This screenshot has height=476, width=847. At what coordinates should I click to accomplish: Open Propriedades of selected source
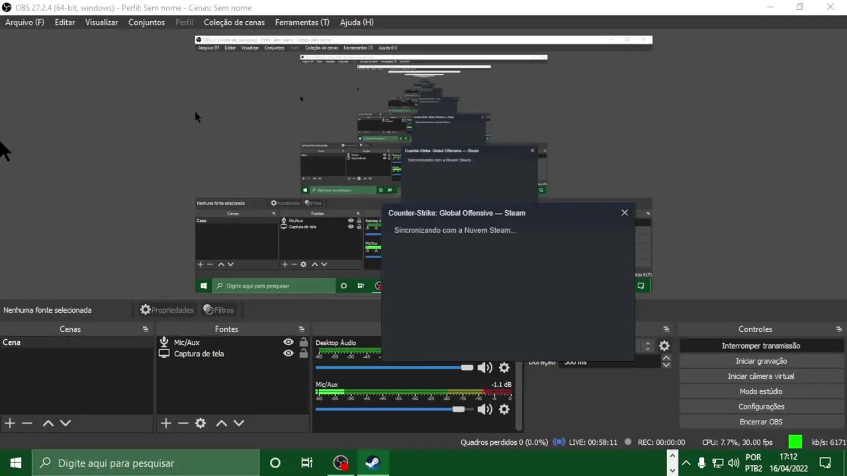pyautogui.click(x=167, y=309)
